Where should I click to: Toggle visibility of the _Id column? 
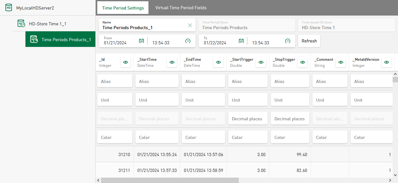pos(126,62)
